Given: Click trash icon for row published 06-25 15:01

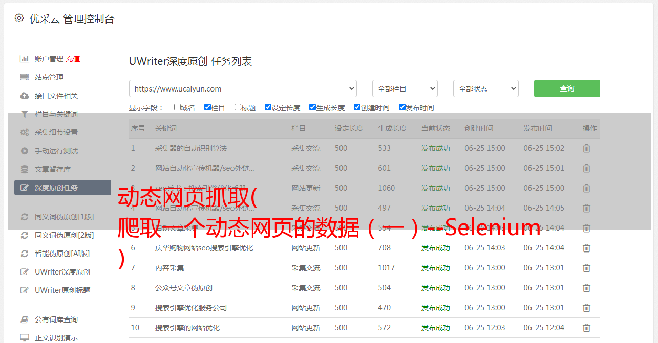Looking at the screenshot, I should coord(586,168).
